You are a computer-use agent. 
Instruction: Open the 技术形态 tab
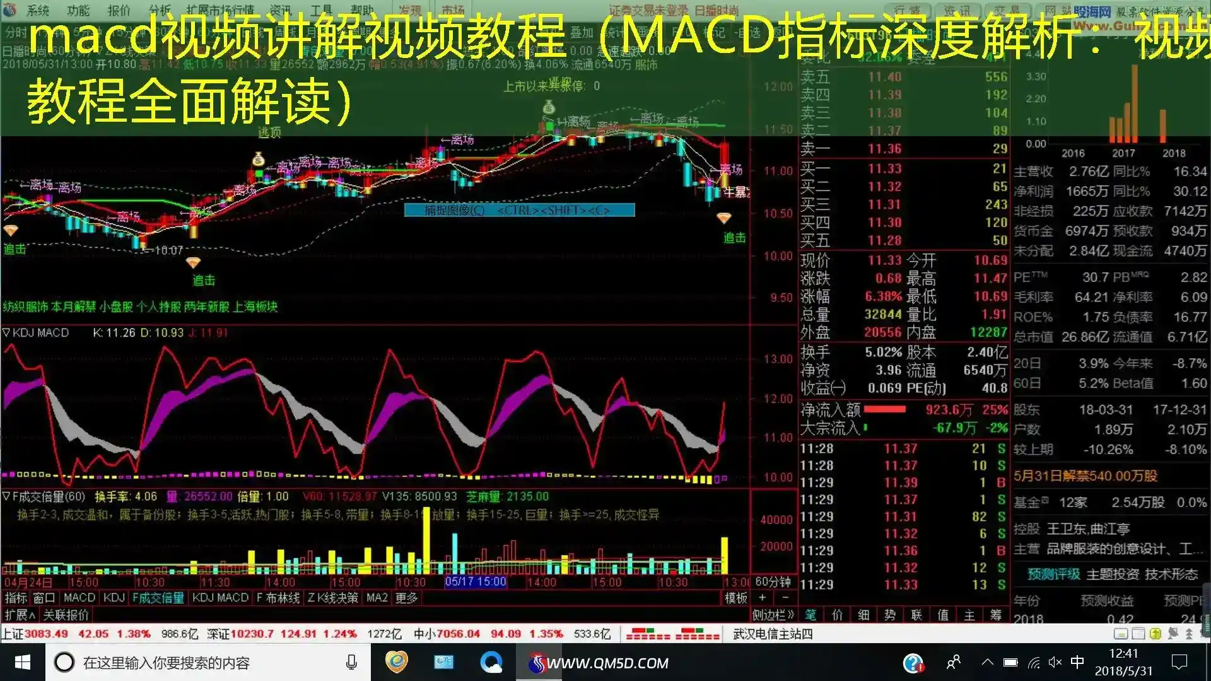tap(1171, 574)
